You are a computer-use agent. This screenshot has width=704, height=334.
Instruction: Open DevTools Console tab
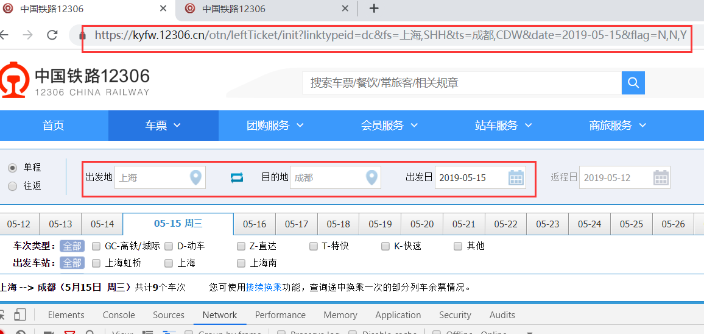(119, 315)
